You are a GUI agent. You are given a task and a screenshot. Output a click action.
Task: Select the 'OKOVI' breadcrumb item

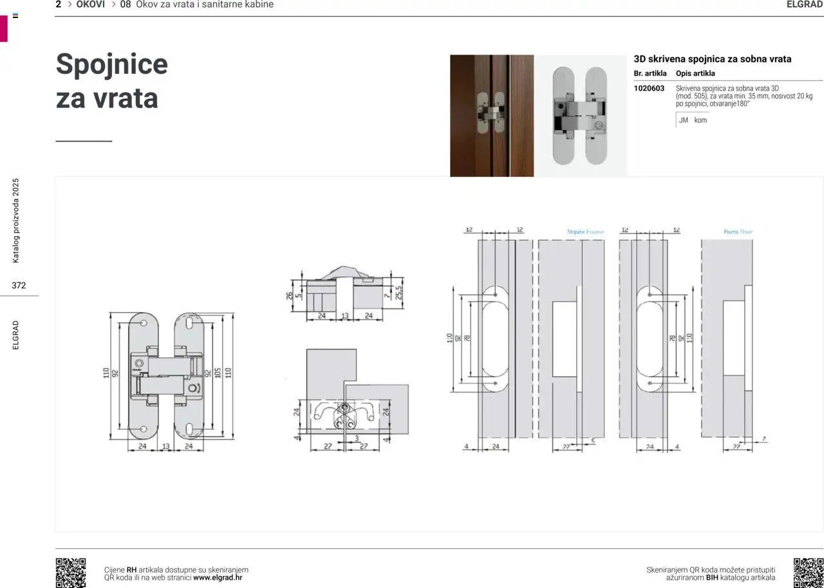point(90,5)
